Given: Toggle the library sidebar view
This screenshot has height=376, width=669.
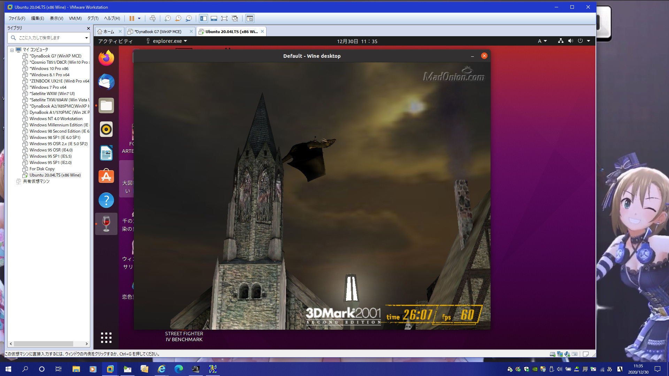Looking at the screenshot, I should pos(203,18).
